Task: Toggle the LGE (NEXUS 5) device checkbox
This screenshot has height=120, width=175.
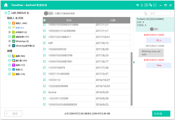Action: 6,13
